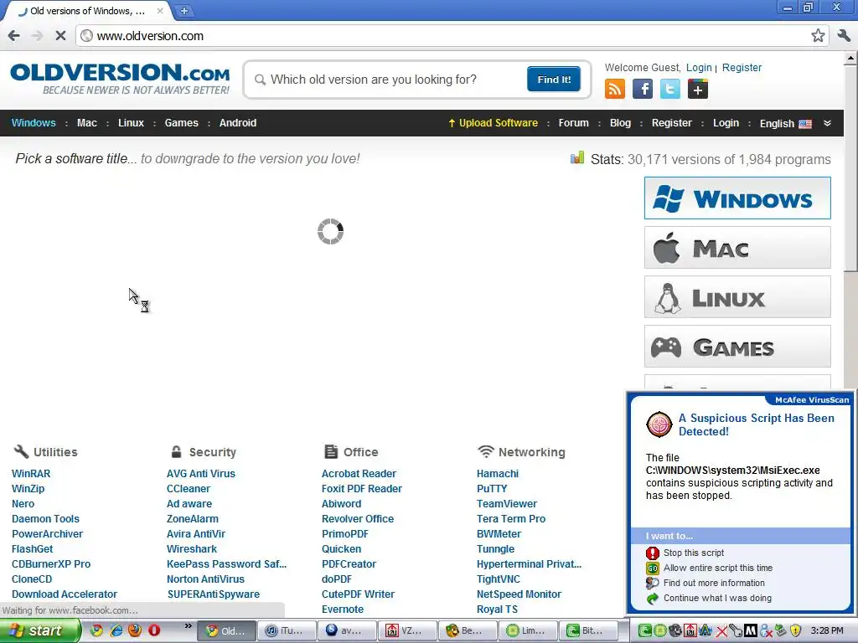Viewport: 858px width, 643px height.
Task: Open the PDFCreator link
Action: tap(349, 563)
